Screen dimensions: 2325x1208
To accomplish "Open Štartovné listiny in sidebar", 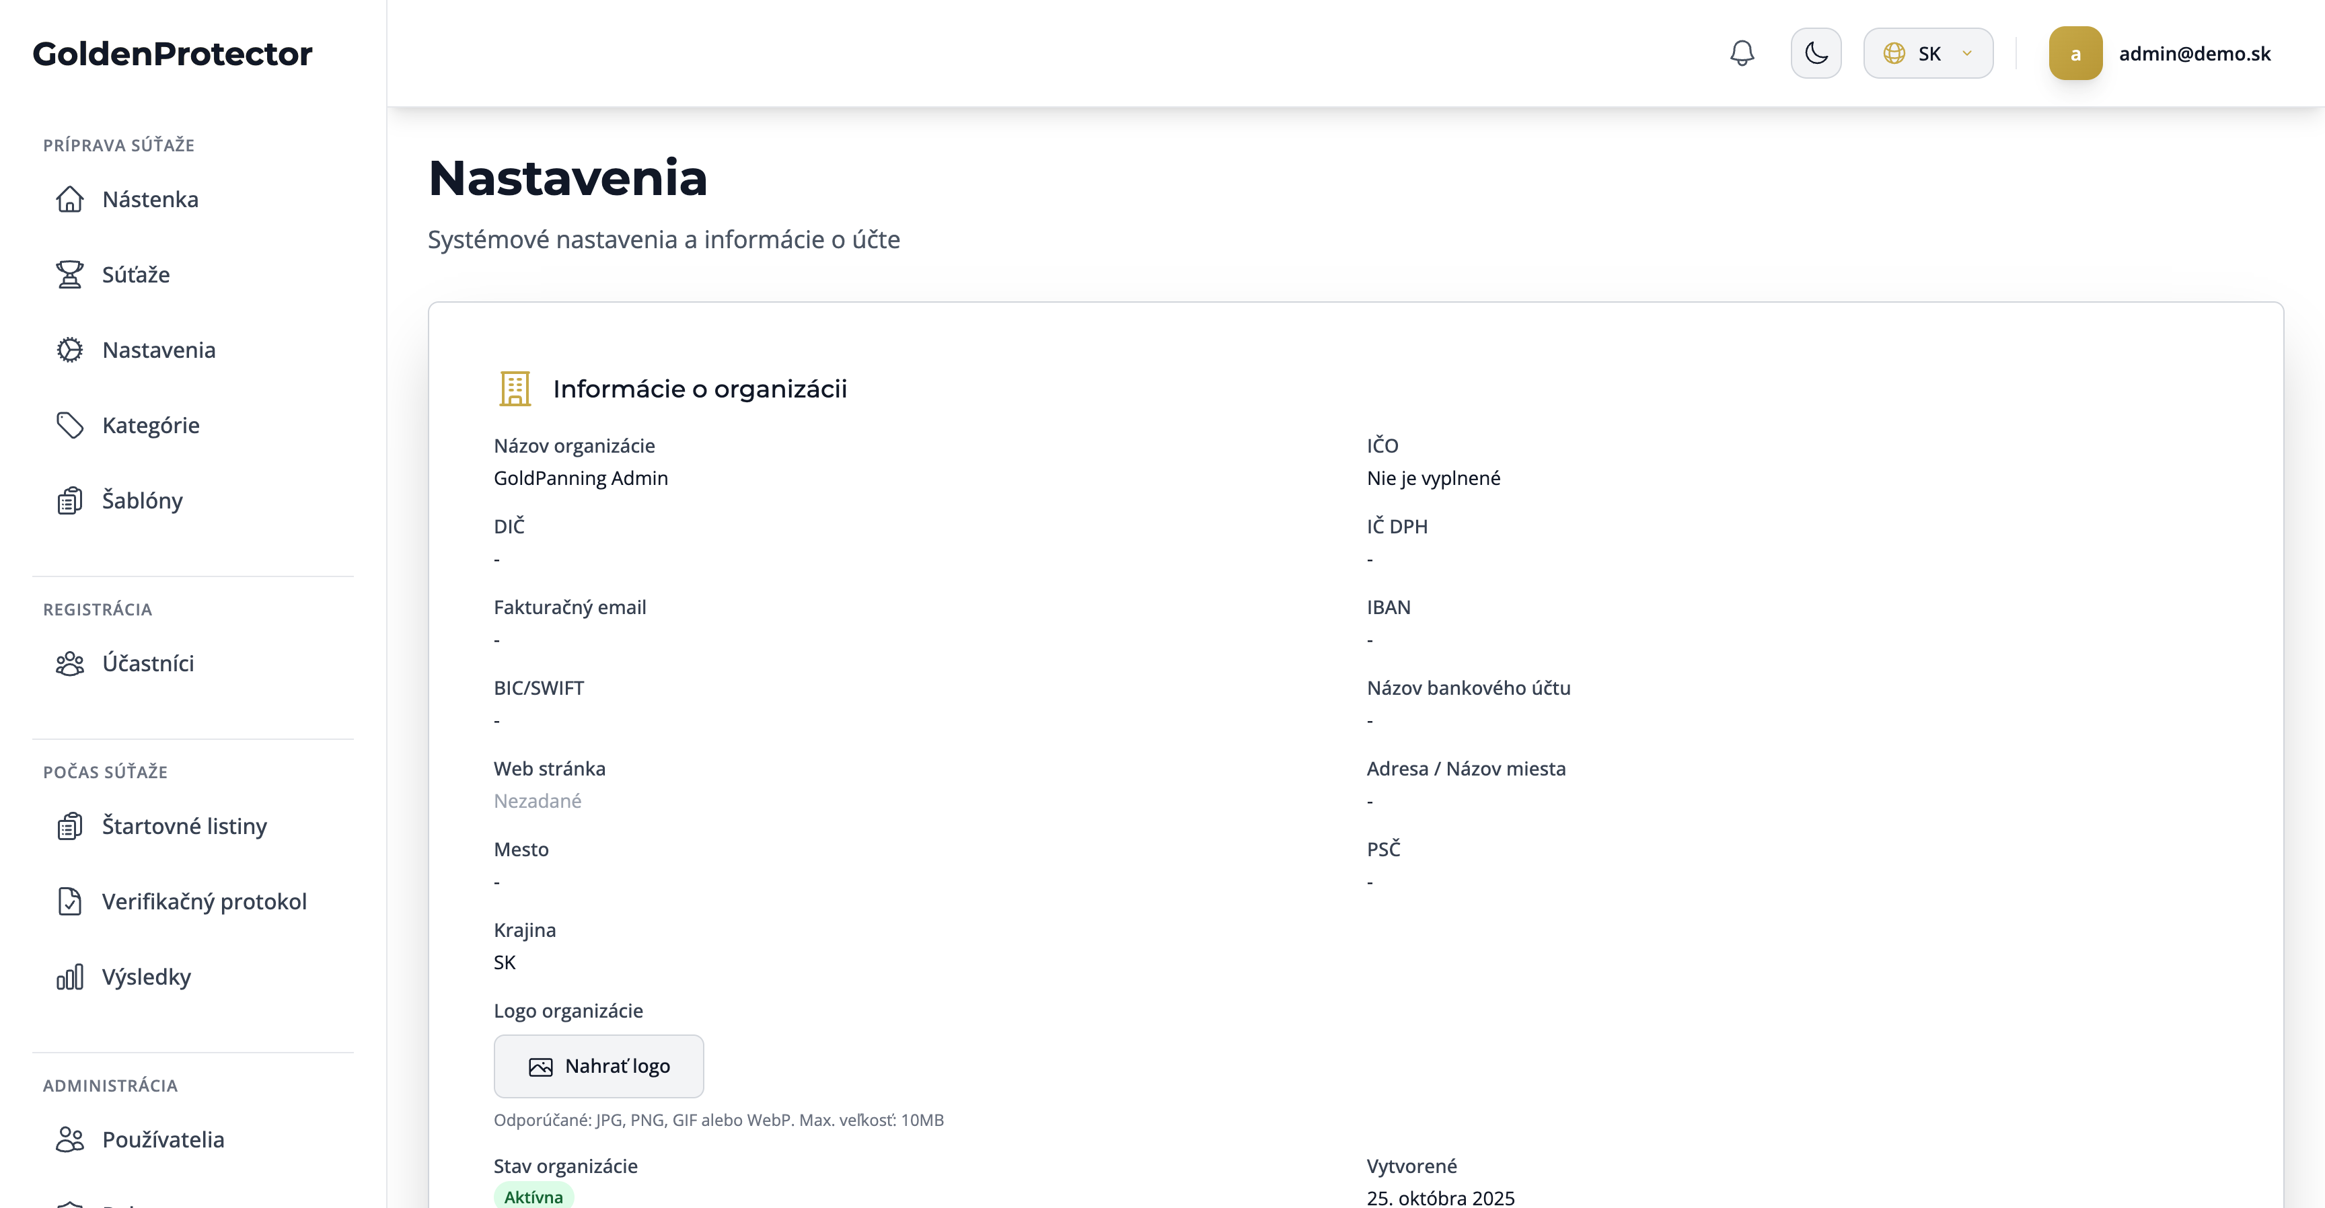I will click(x=184, y=827).
